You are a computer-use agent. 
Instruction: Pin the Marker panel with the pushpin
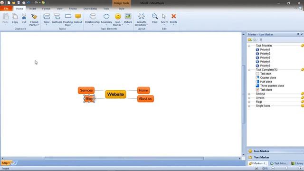(x=298, y=34)
